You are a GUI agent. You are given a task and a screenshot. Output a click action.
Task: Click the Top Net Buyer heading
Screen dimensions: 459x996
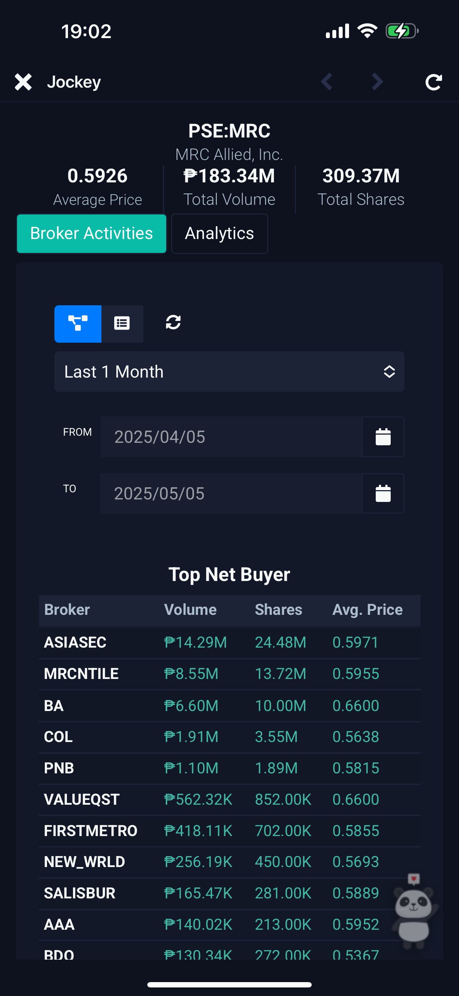point(229,575)
